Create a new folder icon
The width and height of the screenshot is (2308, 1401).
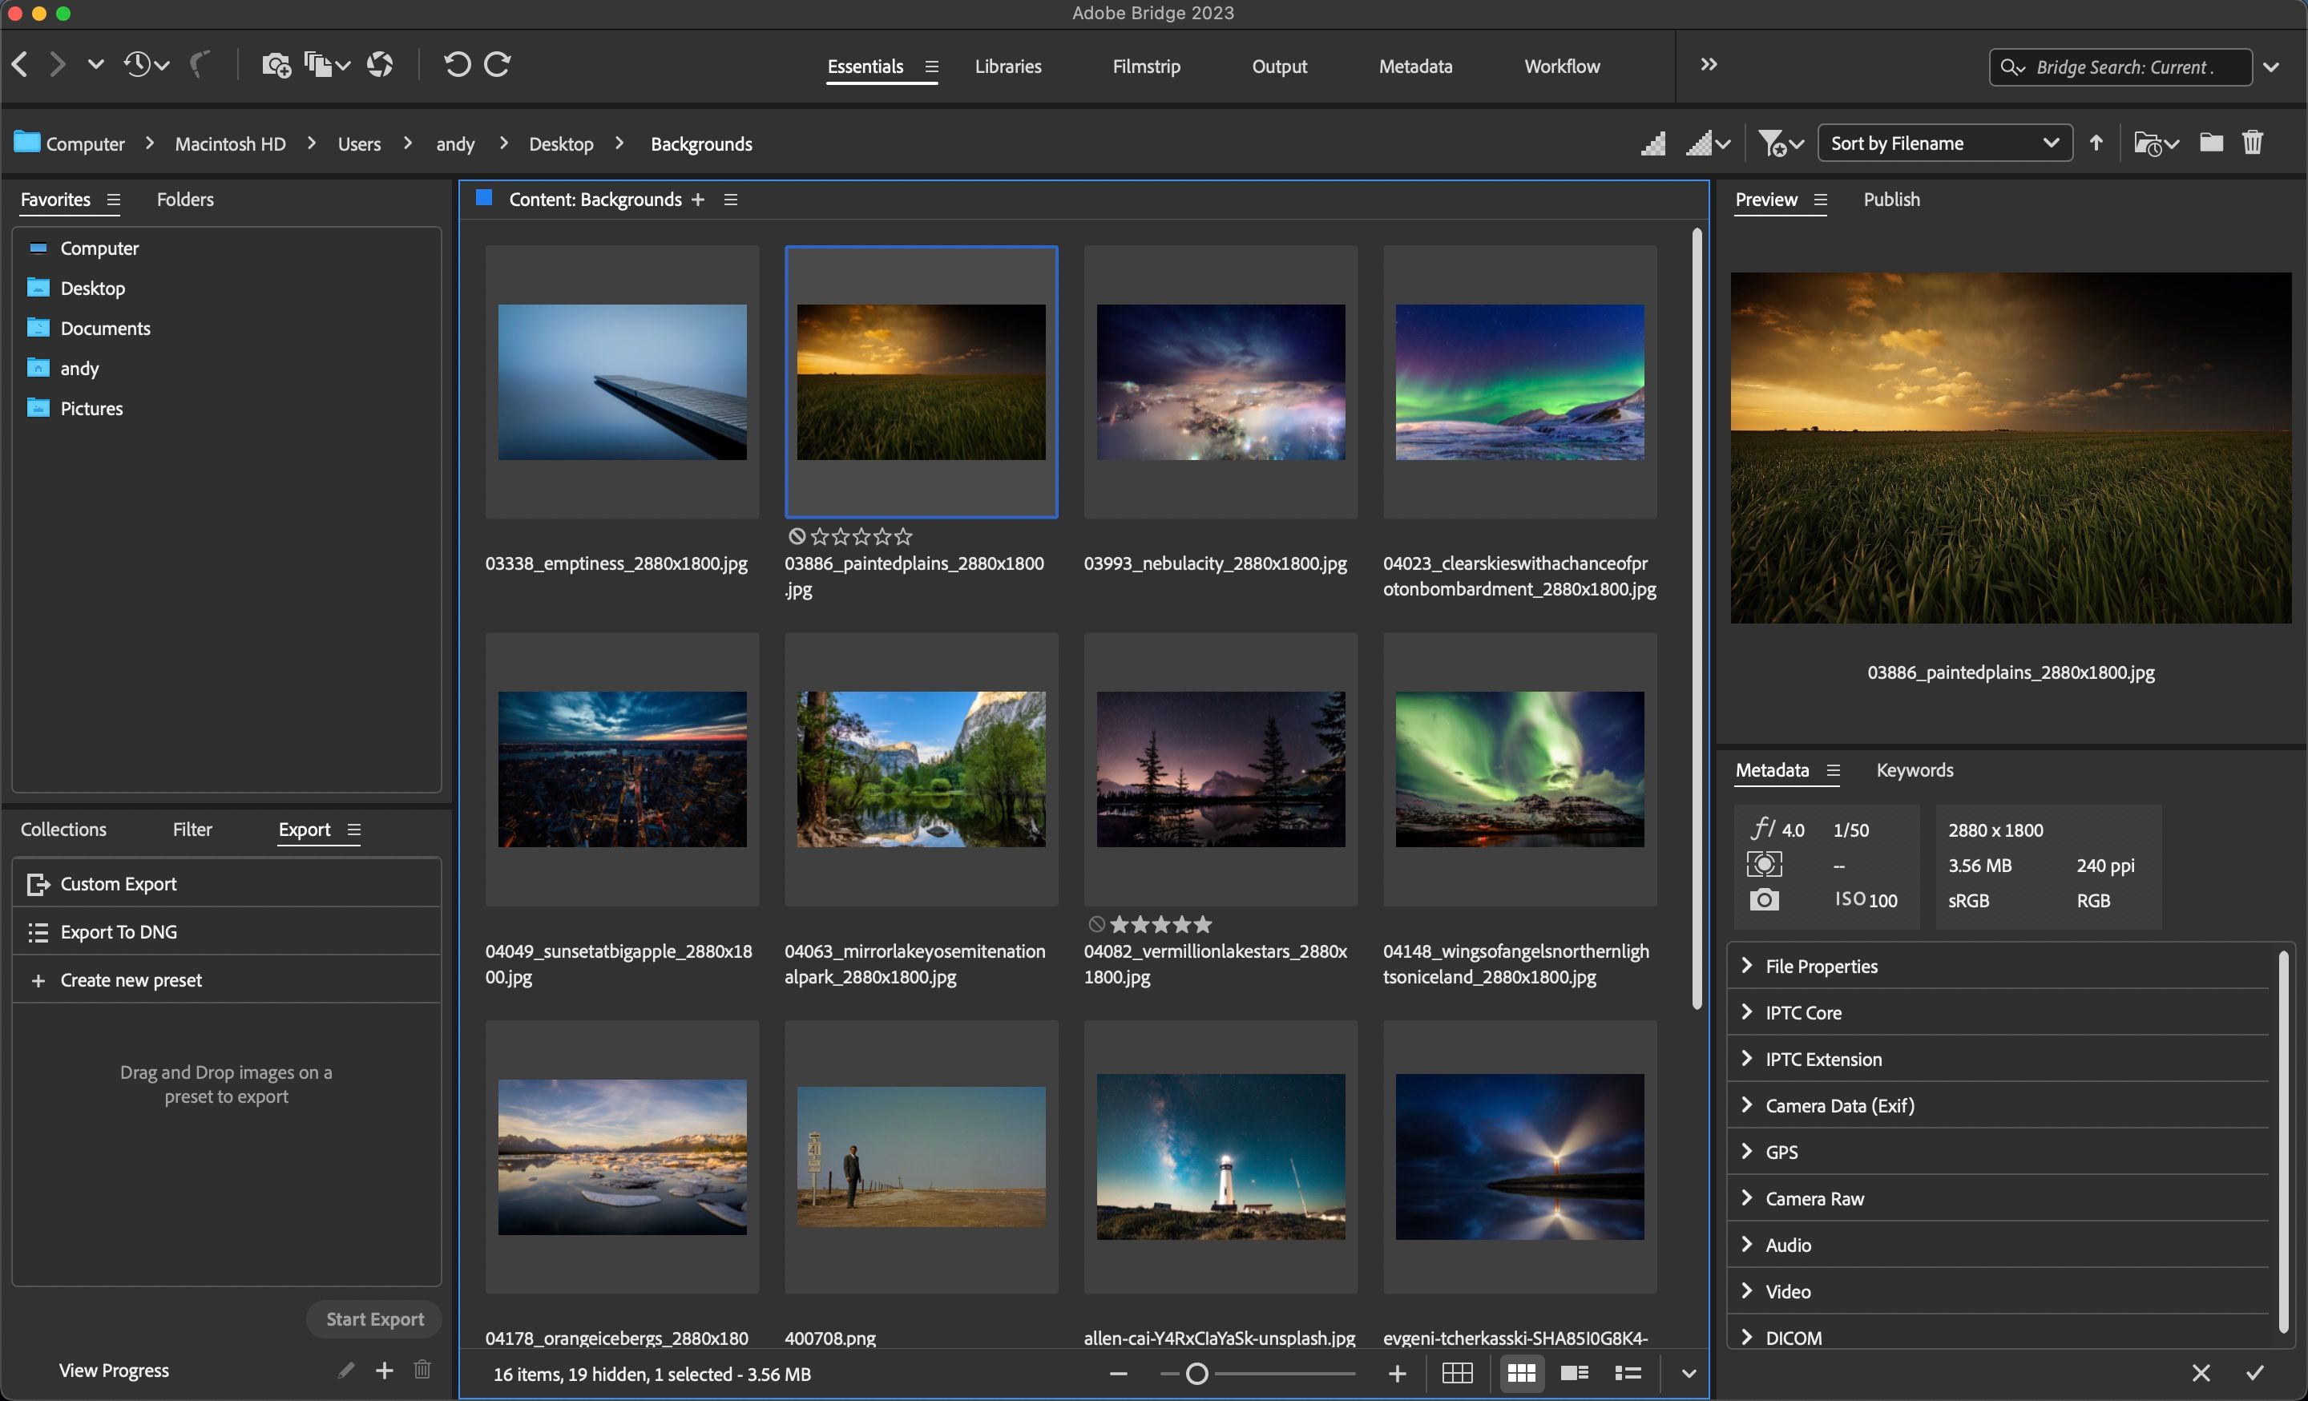point(2210,143)
